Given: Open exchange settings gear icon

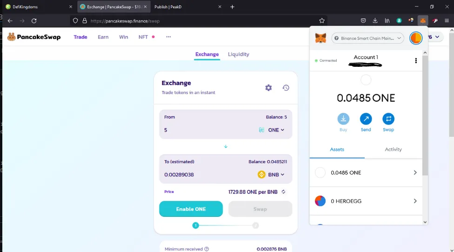Looking at the screenshot, I should tap(268, 88).
